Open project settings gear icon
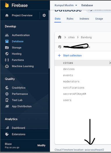 point(44,15)
